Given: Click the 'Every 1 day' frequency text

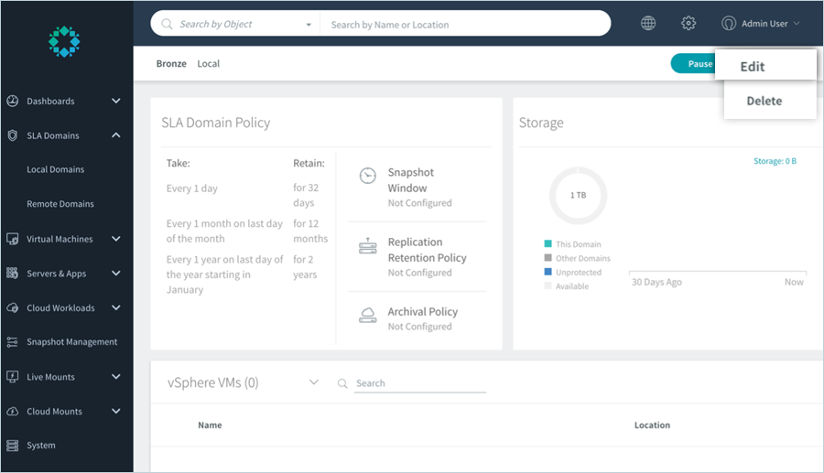Looking at the screenshot, I should coord(192,188).
